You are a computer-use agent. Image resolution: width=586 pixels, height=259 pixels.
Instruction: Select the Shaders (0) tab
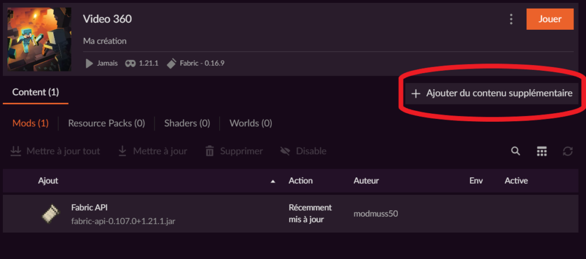[x=187, y=123]
